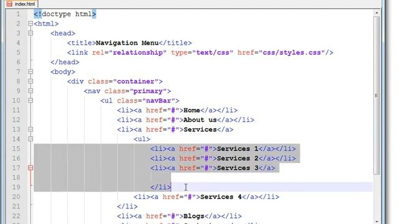
Task: Click line number 1 in the margin
Action: [18, 14]
